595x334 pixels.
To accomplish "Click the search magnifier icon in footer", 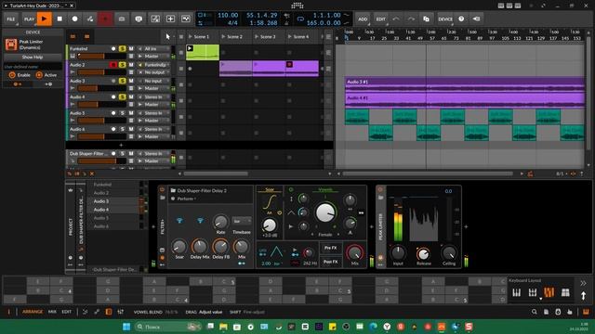I will [535, 312].
